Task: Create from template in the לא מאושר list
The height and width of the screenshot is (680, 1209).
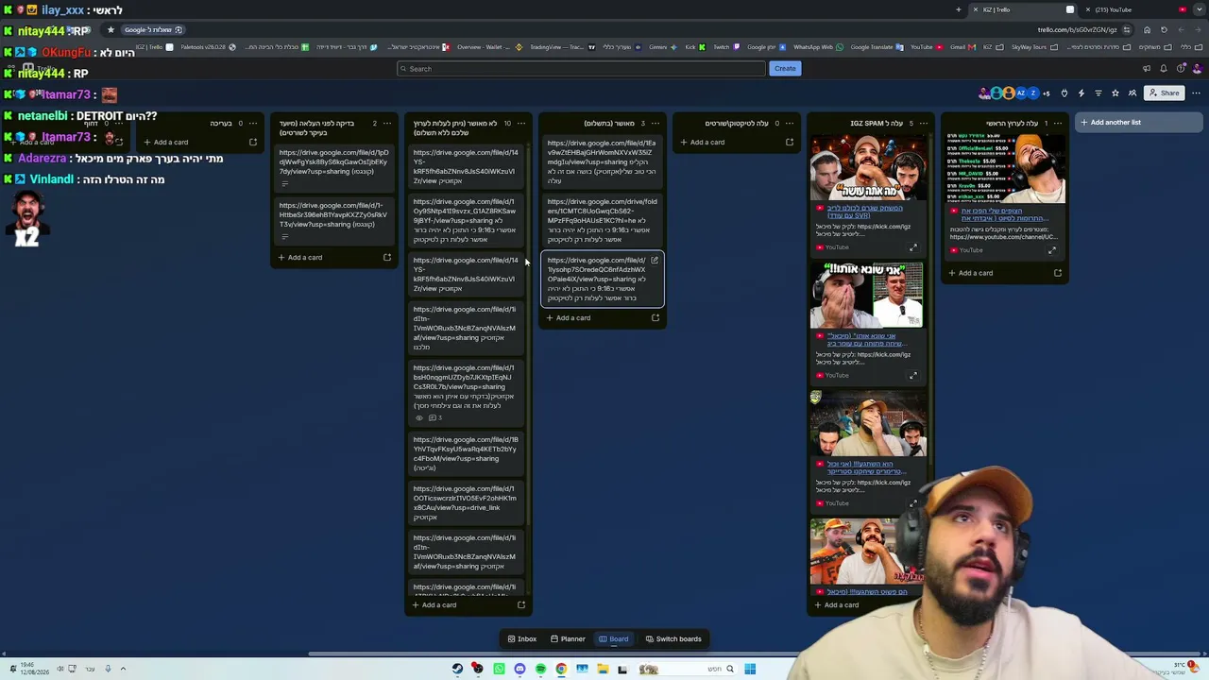Action: pyautogui.click(x=521, y=605)
